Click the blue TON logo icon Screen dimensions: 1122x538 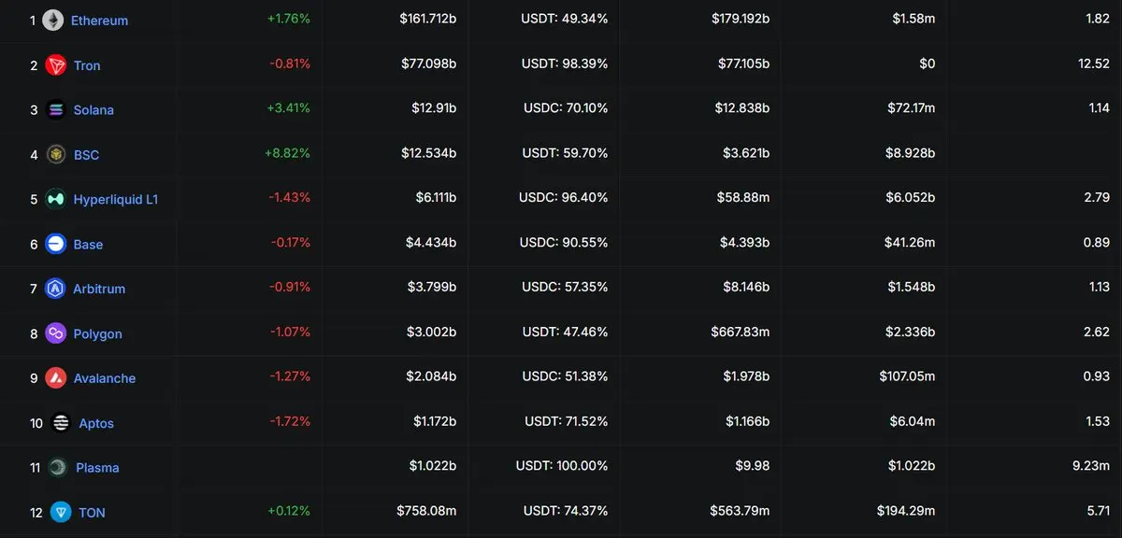[x=61, y=512]
